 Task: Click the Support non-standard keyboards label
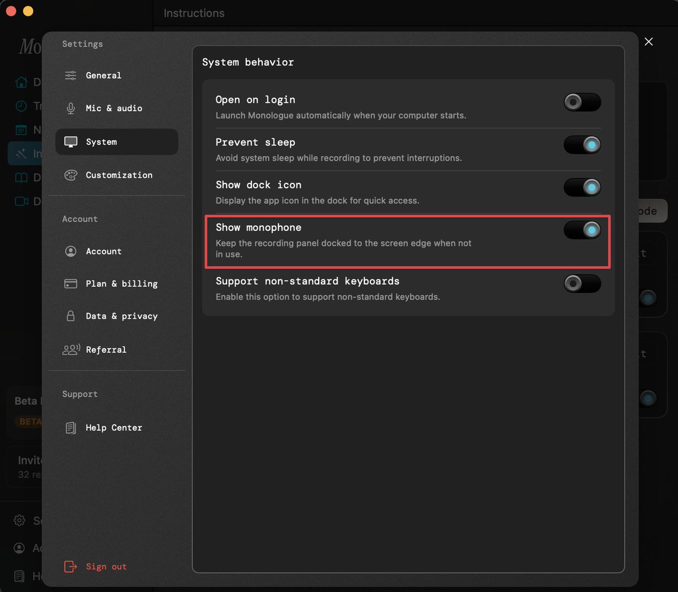[x=307, y=281]
